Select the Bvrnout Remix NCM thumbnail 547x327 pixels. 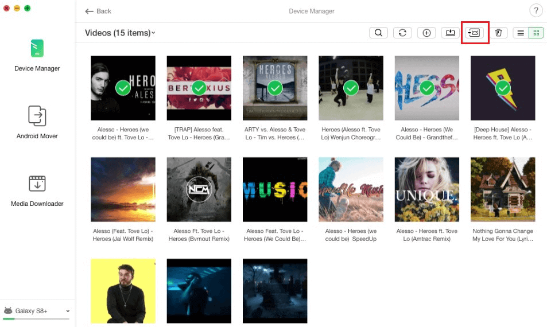pos(199,189)
